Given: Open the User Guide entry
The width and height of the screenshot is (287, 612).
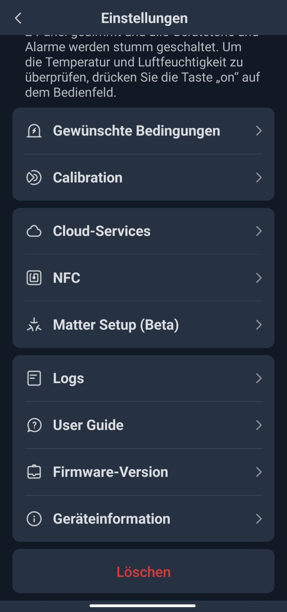Looking at the screenshot, I should (x=143, y=425).
